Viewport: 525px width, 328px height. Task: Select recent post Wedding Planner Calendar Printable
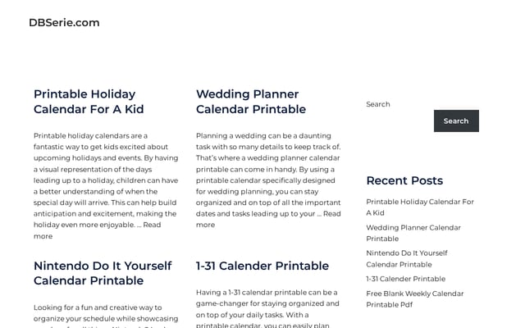click(x=413, y=233)
